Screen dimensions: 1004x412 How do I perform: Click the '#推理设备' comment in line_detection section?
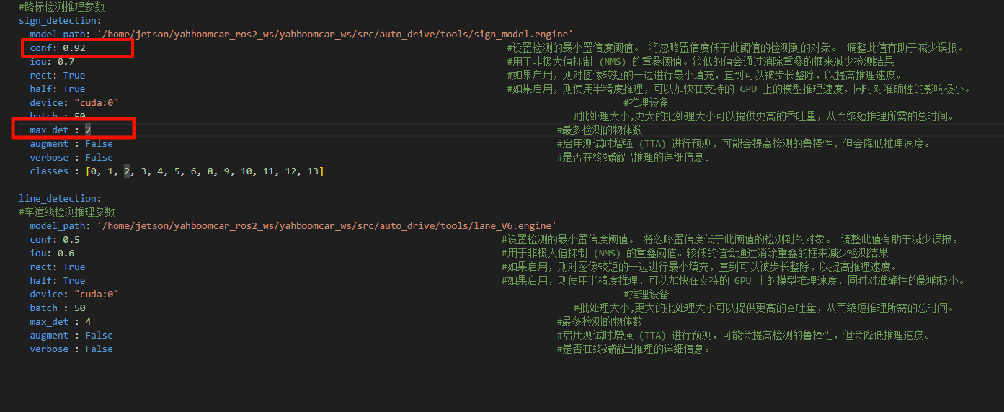[x=647, y=294]
